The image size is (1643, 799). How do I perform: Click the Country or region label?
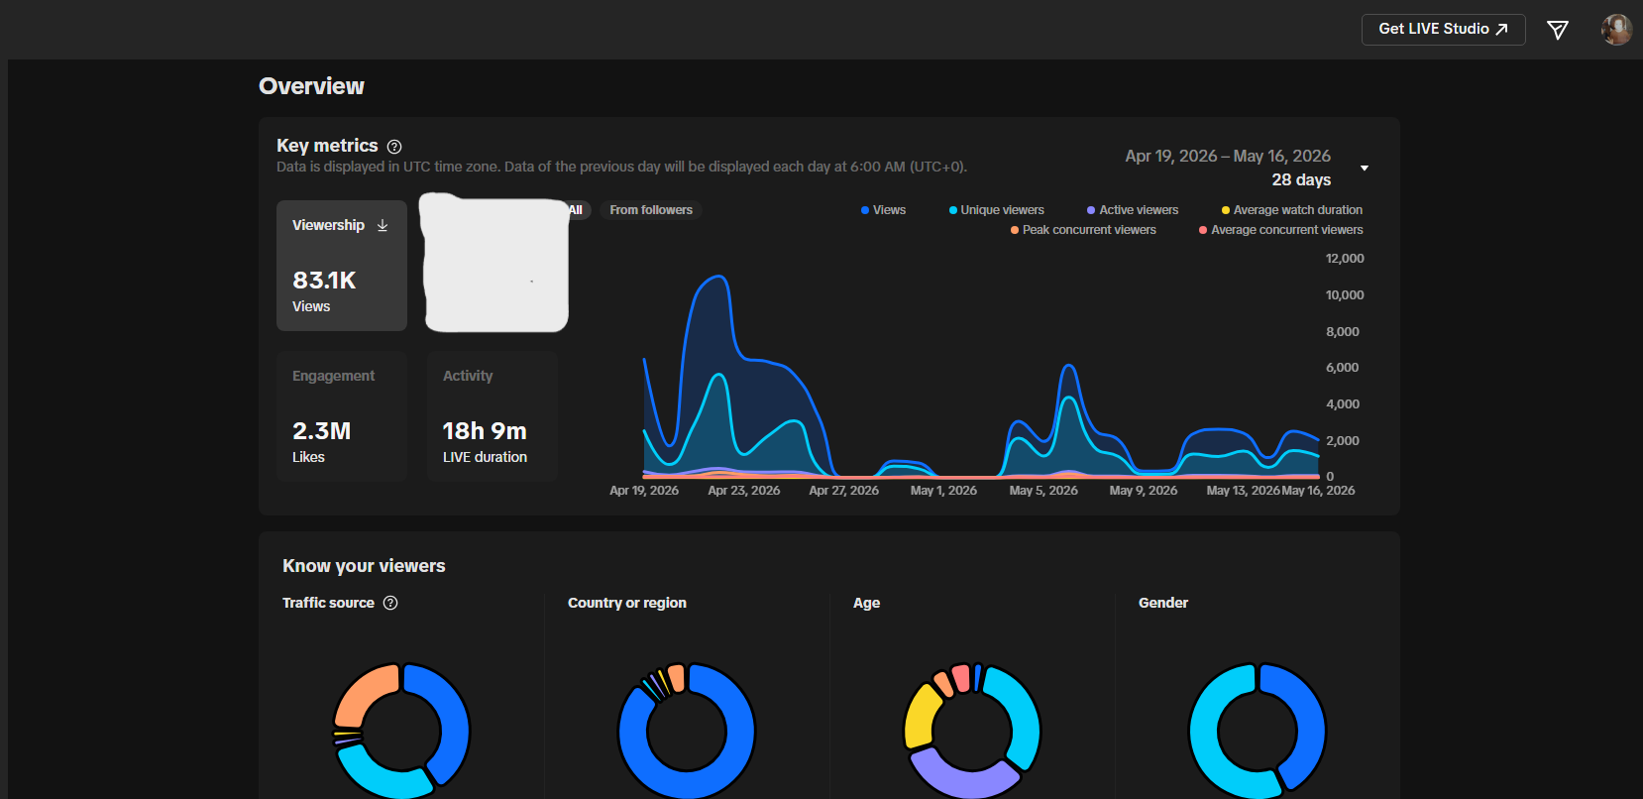(627, 603)
